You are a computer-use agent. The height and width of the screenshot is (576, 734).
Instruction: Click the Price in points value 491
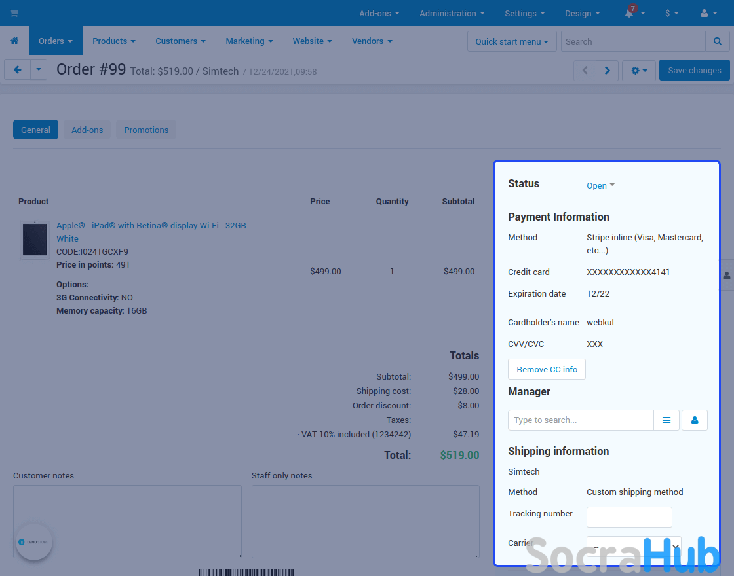click(123, 264)
